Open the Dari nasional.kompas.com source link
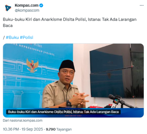 coord(23,121)
